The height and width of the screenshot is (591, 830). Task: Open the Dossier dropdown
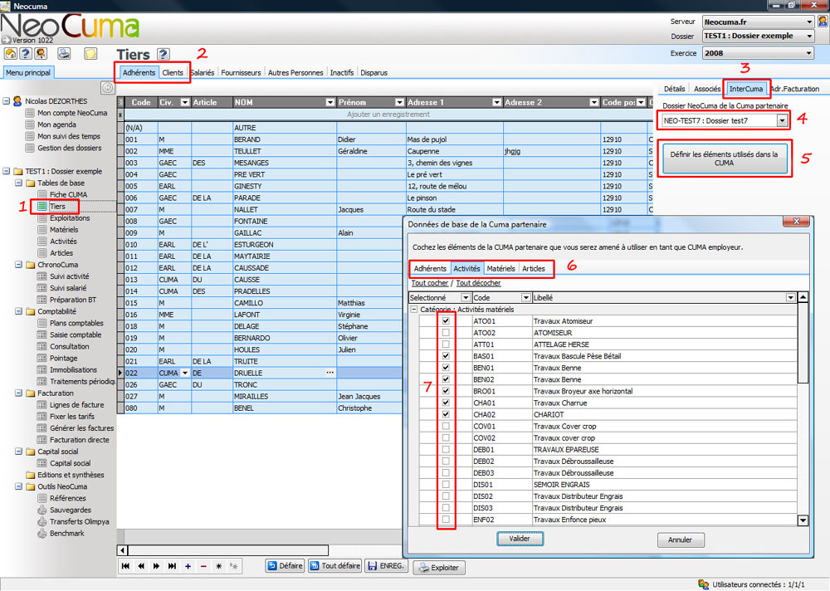click(x=808, y=36)
